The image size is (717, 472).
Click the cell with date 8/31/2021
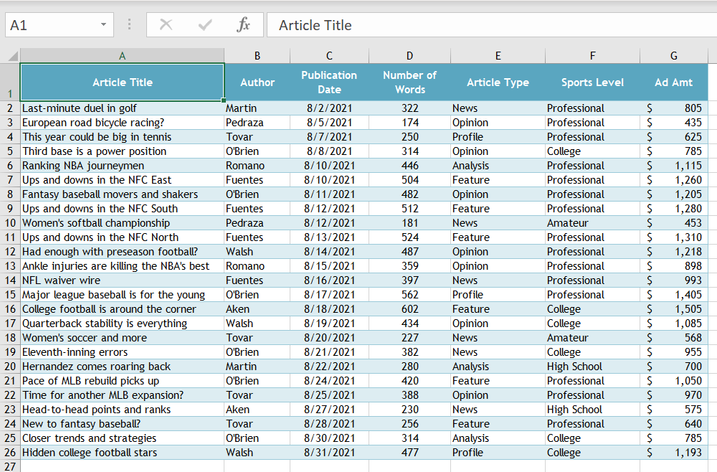coord(329,453)
